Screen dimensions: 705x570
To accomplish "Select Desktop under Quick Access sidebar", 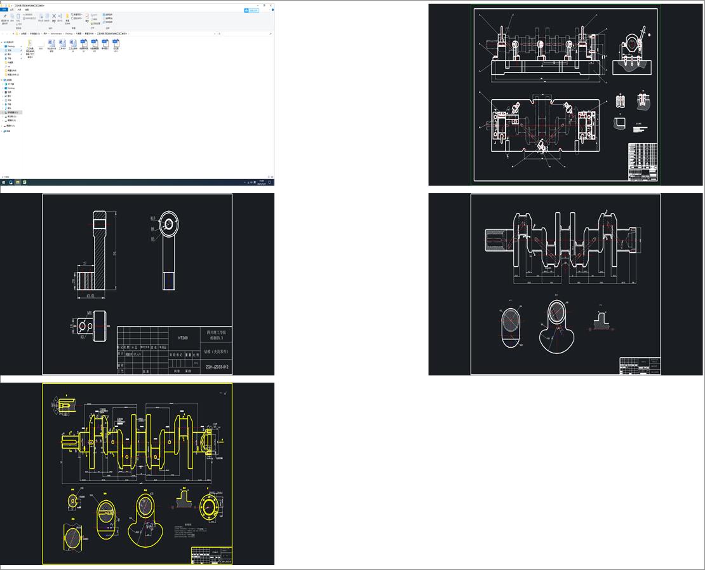I will point(10,46).
